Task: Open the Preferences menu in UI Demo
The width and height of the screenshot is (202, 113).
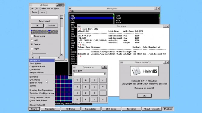Action: coord(46,8)
